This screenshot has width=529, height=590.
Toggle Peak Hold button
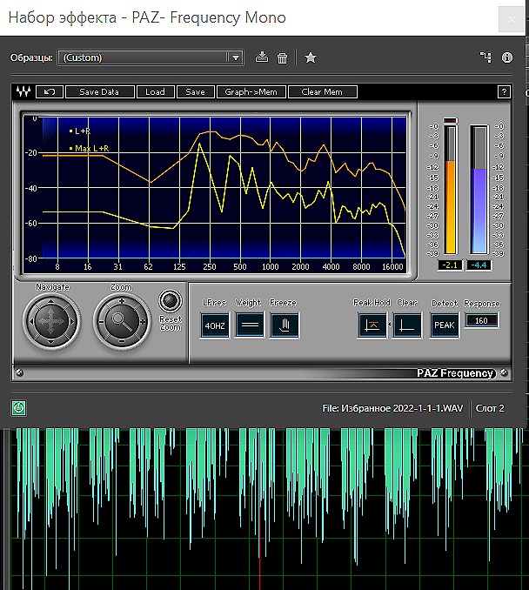pos(372,325)
